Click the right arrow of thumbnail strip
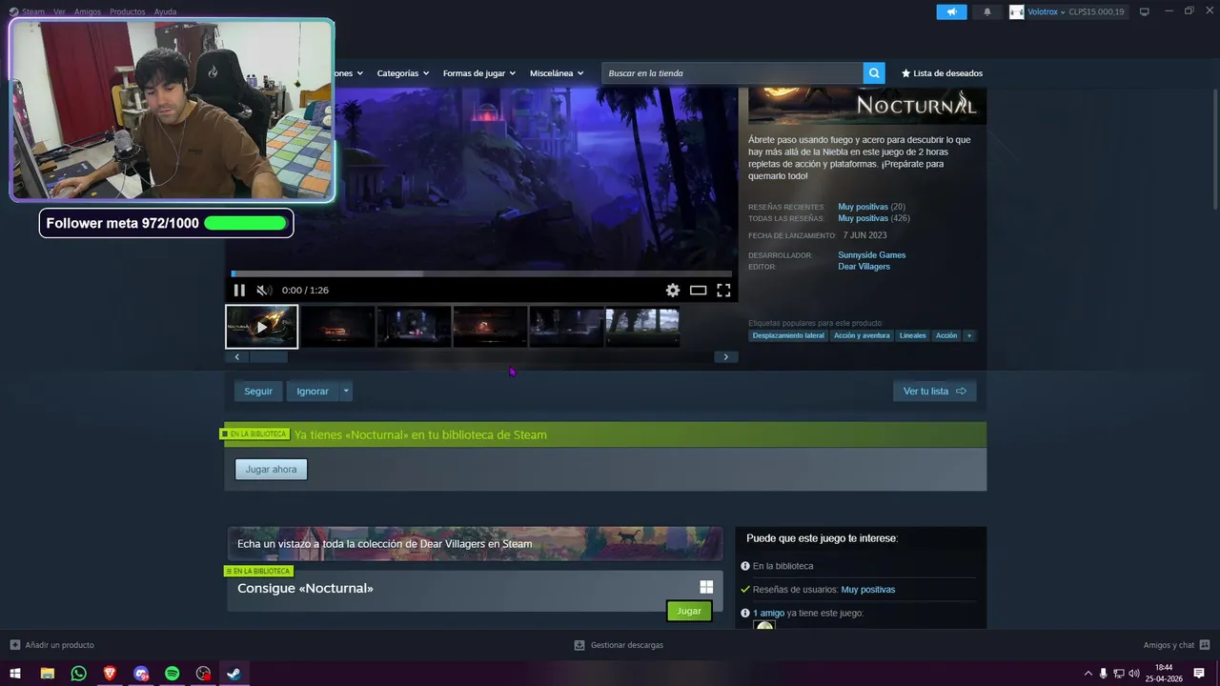Image resolution: width=1220 pixels, height=686 pixels. [x=726, y=357]
